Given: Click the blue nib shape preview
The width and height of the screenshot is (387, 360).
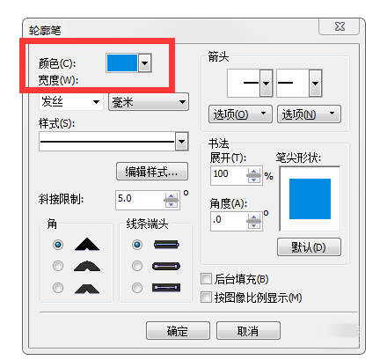Looking at the screenshot, I should 310,199.
